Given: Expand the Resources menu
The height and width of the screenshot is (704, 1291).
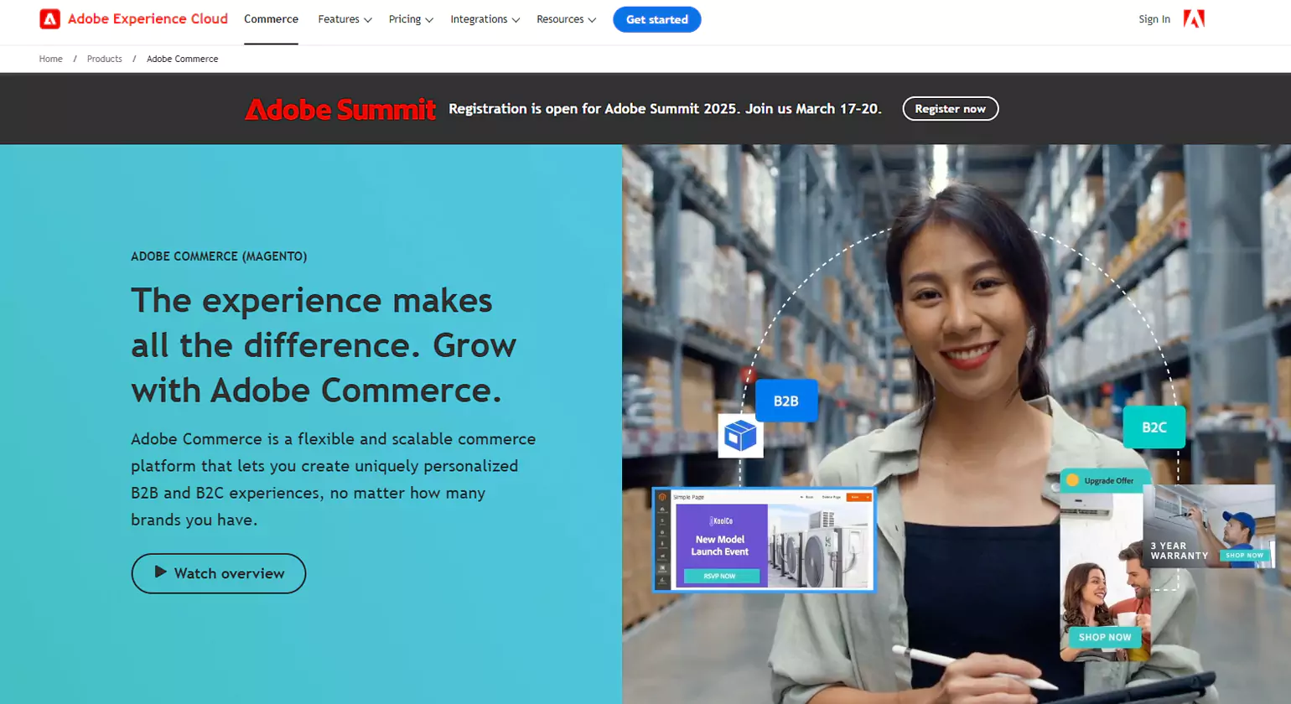Looking at the screenshot, I should tap(565, 18).
